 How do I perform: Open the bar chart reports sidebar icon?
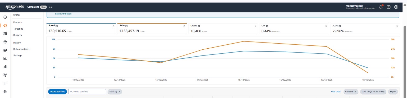coord(5,67)
